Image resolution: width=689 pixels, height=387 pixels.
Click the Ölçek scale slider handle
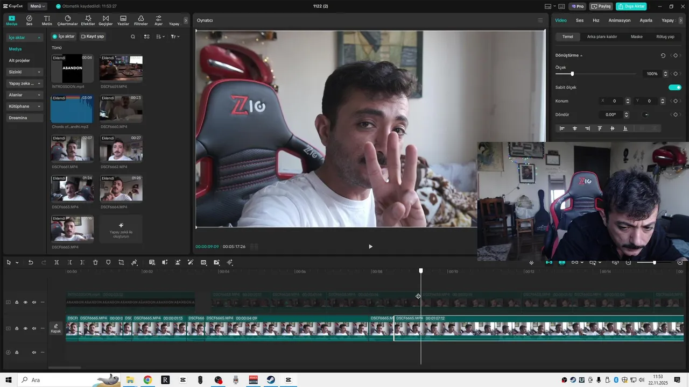tap(572, 74)
